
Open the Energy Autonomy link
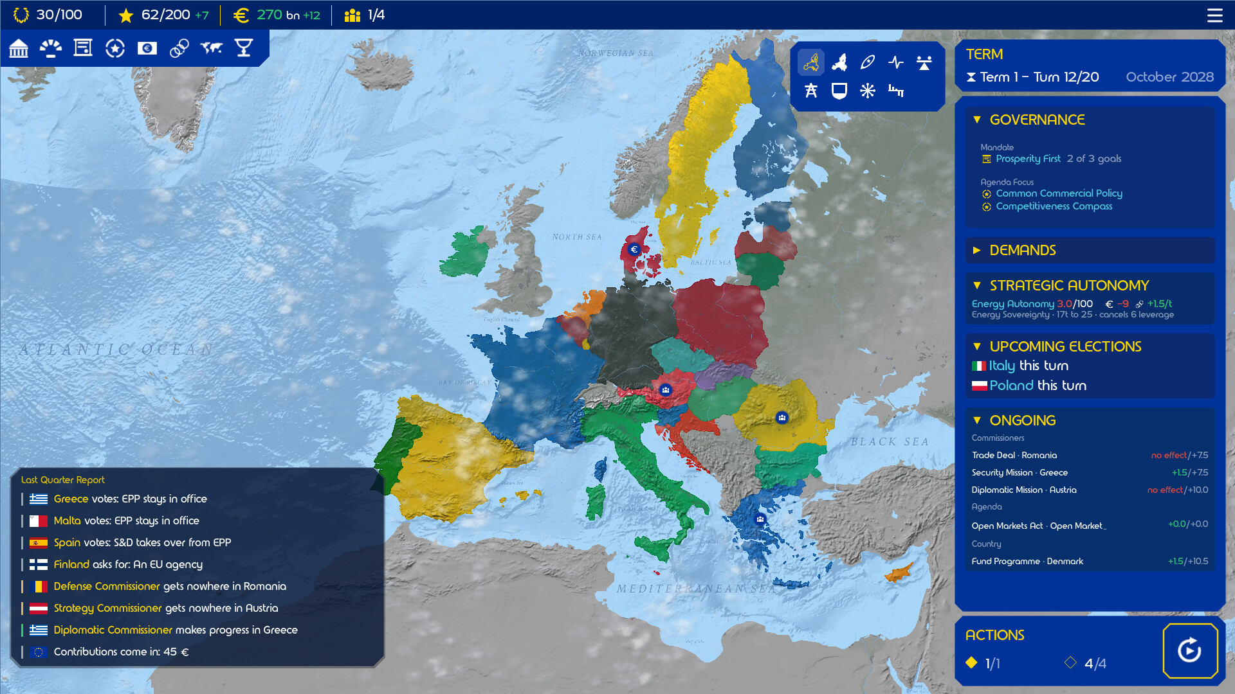coord(1012,304)
